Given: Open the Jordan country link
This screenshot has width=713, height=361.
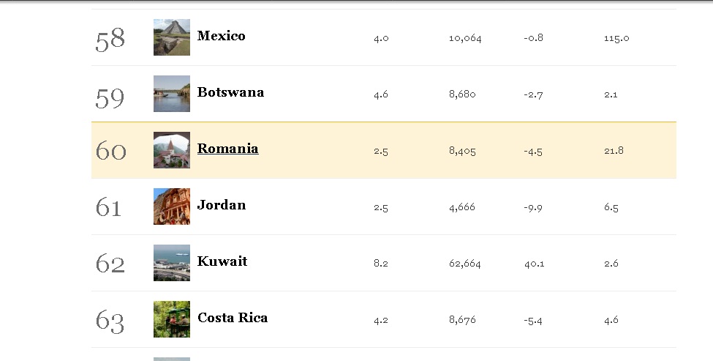Looking at the screenshot, I should [221, 205].
